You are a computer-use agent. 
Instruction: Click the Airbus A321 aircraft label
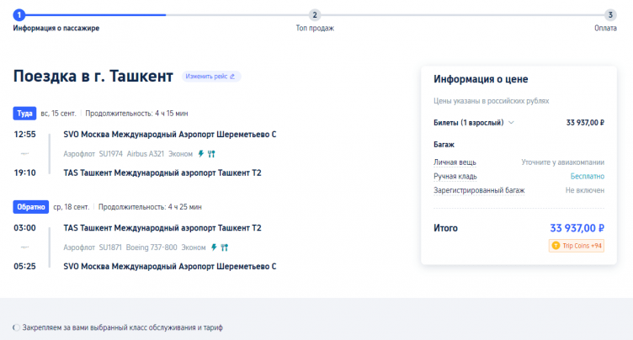tap(146, 154)
